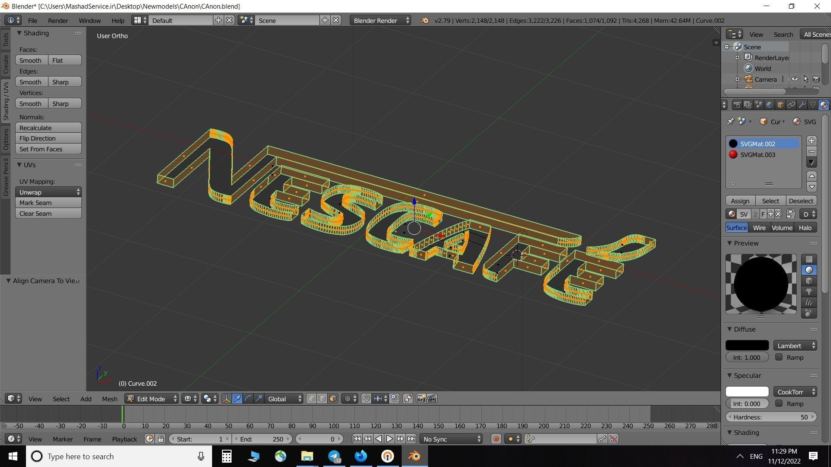The image size is (831, 467).
Task: Click the OpenGL render image camera icon
Action: 421,399
